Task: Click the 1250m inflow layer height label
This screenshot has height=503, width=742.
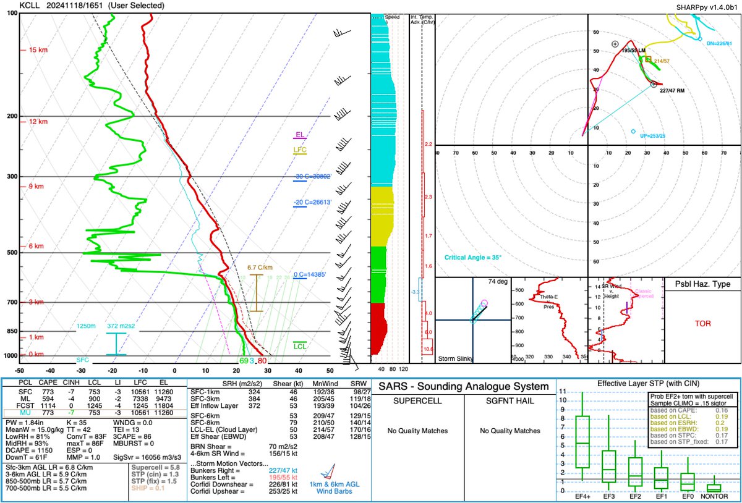Action: pos(87,326)
